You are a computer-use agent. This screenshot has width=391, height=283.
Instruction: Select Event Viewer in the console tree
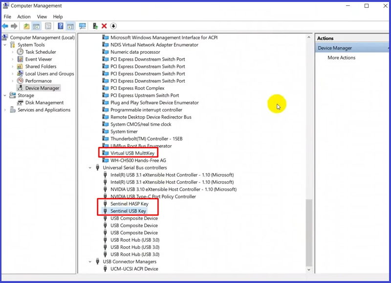coord(39,59)
